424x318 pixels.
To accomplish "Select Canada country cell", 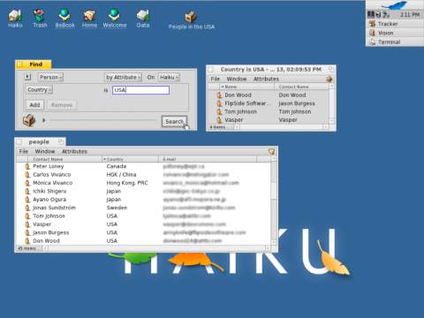I will pyautogui.click(x=117, y=166).
